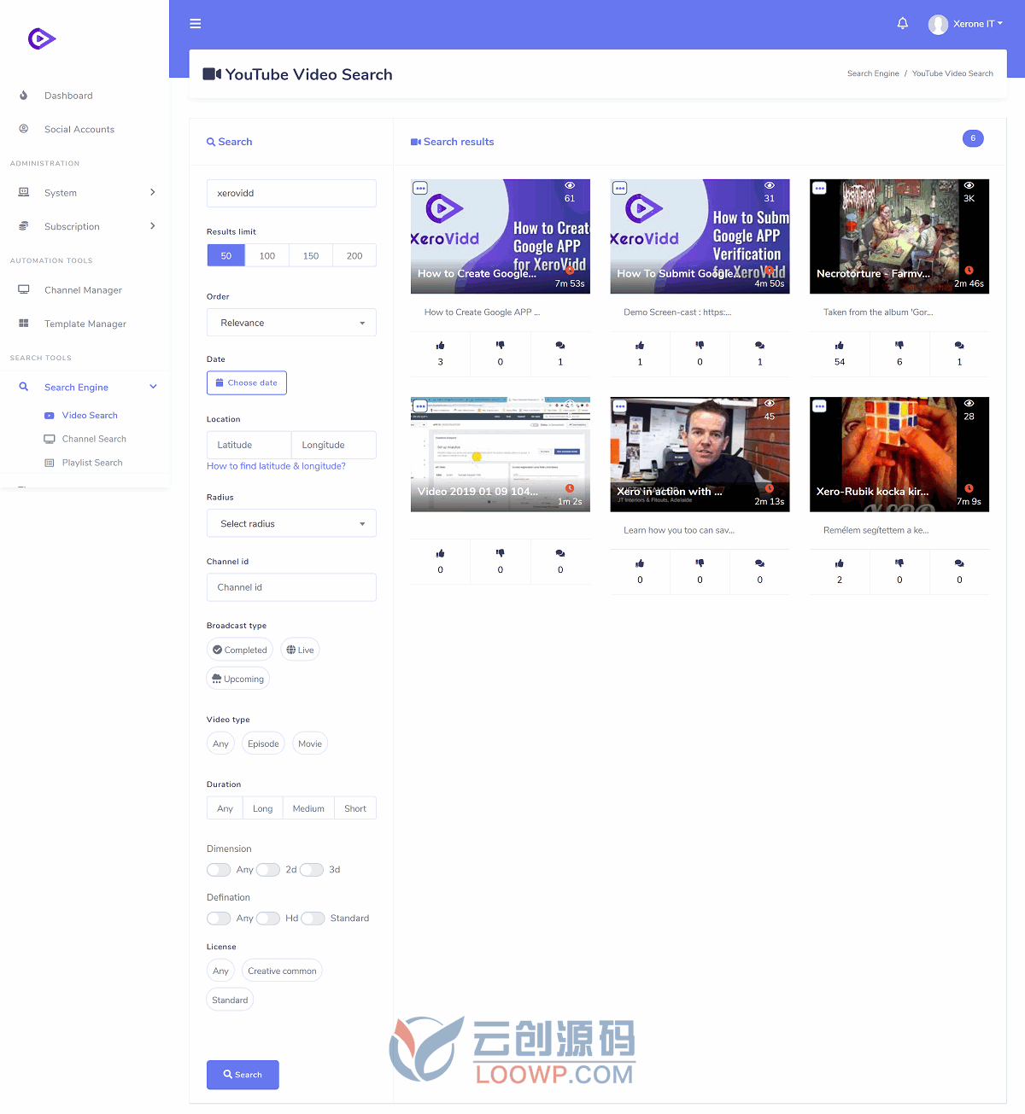Open options menu on 'How To Submit Google' card
This screenshot has width=1025, height=1114.
[620, 188]
